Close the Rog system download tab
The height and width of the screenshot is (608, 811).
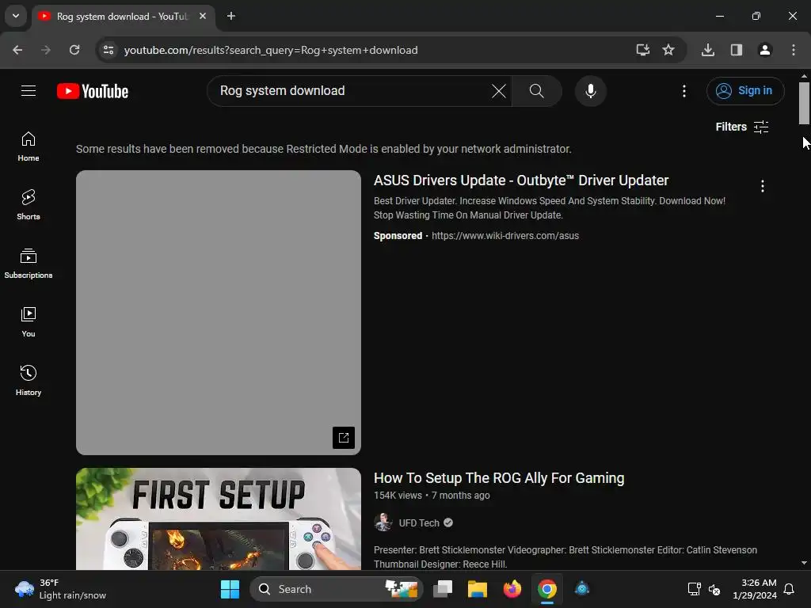click(x=203, y=16)
